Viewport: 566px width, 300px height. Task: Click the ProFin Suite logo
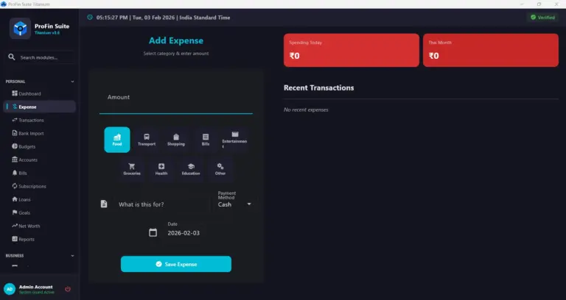click(20, 28)
